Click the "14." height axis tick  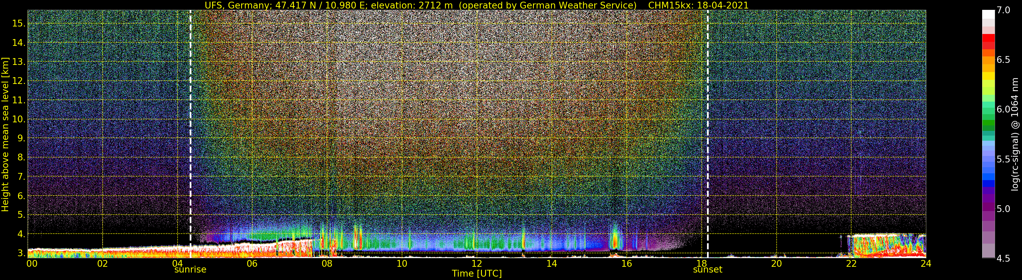(x=19, y=43)
